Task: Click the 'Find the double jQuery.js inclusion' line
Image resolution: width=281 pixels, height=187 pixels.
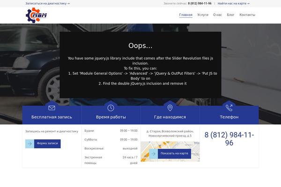Action: (x=142, y=84)
